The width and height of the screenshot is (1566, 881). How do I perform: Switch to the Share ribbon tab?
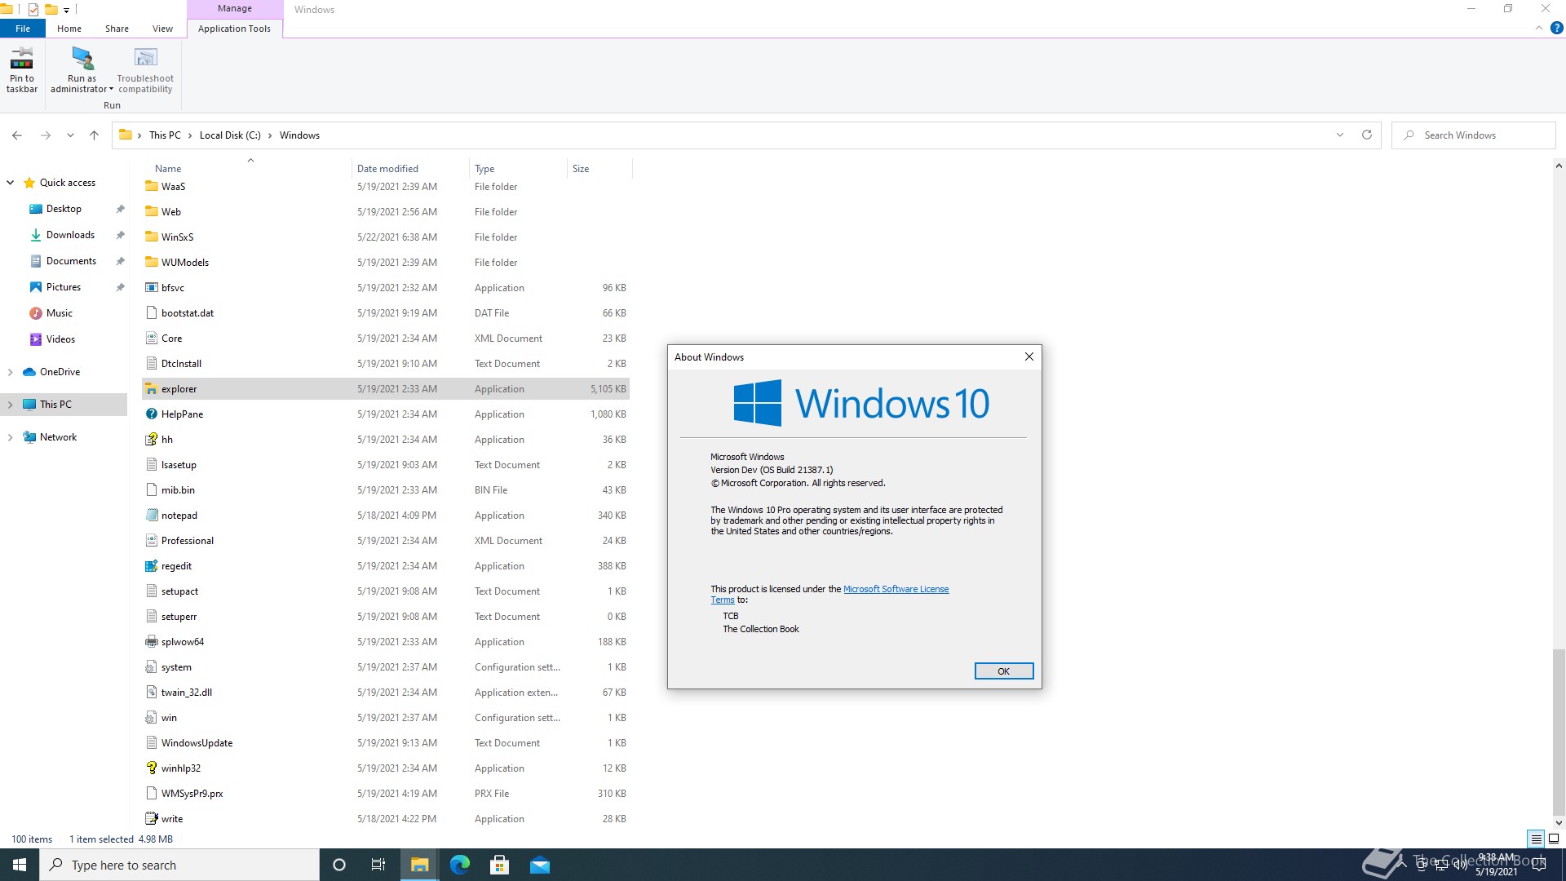[x=117, y=29]
